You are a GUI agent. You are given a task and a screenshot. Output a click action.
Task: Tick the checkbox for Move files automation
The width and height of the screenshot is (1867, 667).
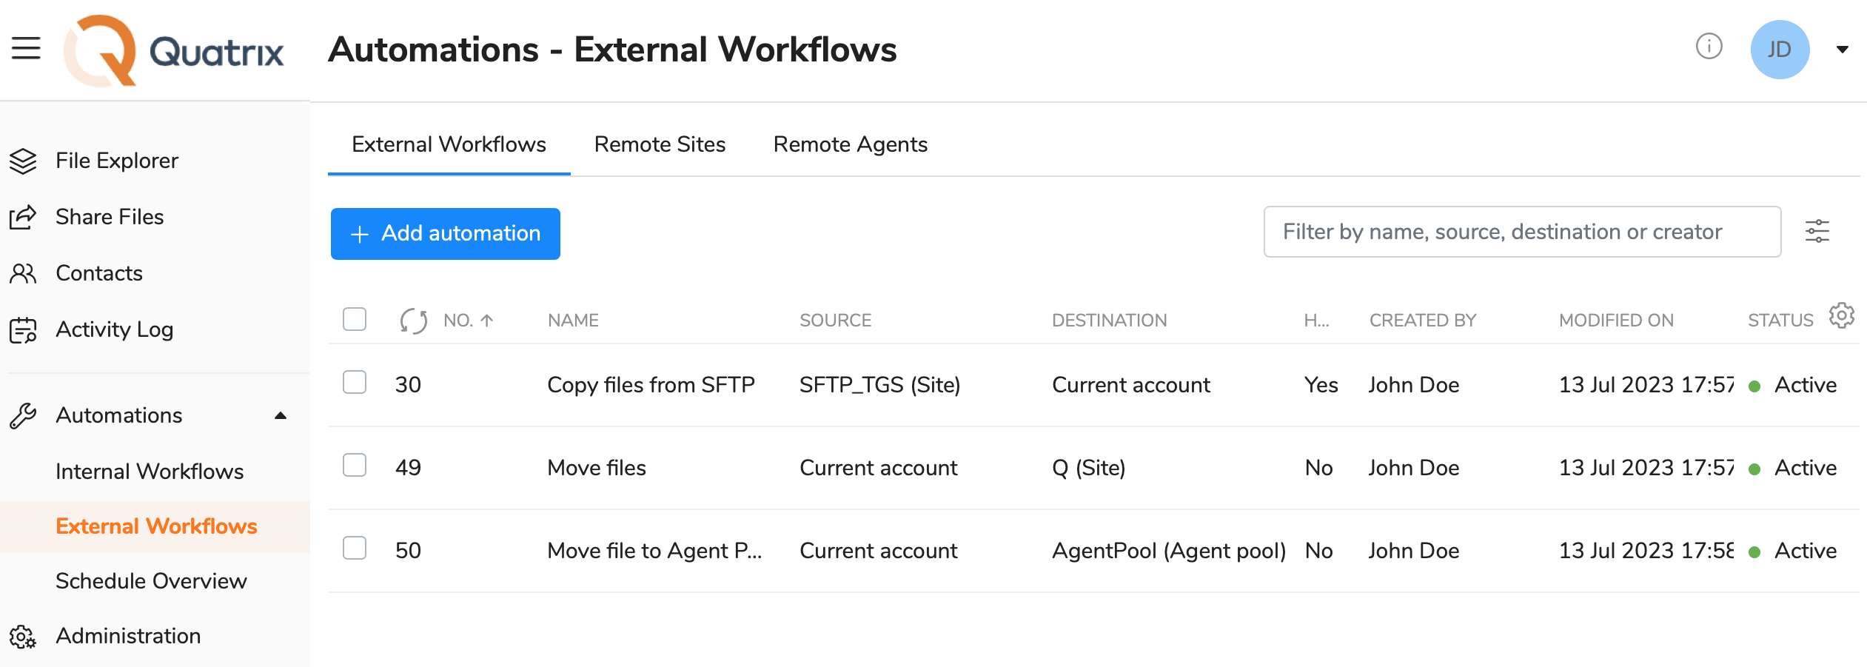pyautogui.click(x=355, y=466)
